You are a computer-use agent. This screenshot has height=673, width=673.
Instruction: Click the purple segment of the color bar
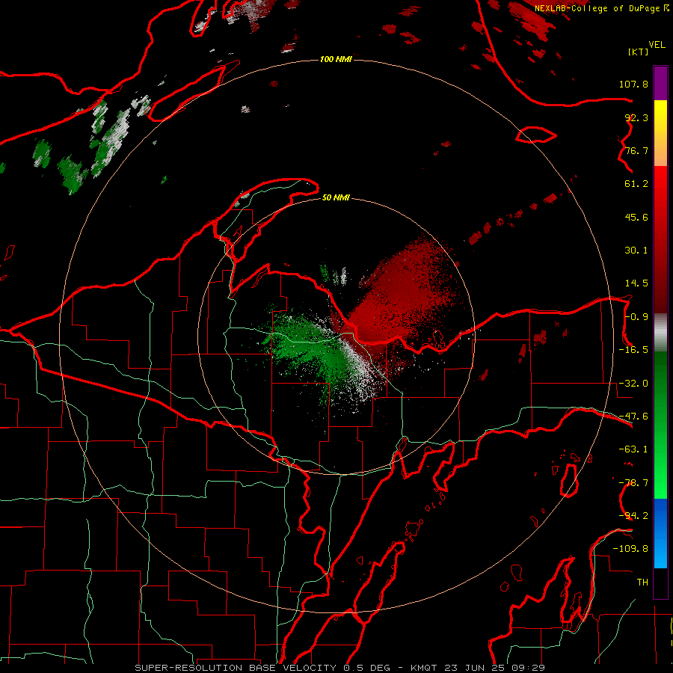click(x=660, y=83)
